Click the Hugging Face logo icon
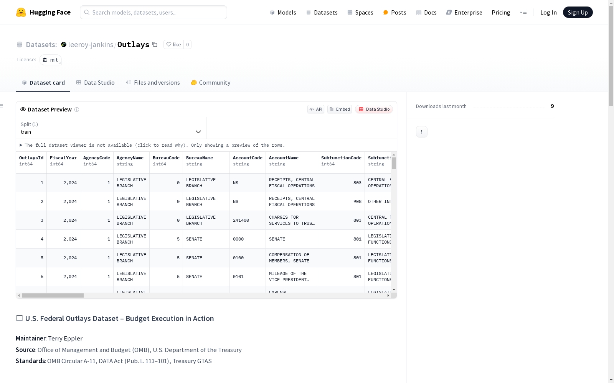The height and width of the screenshot is (383, 614). 21,12
